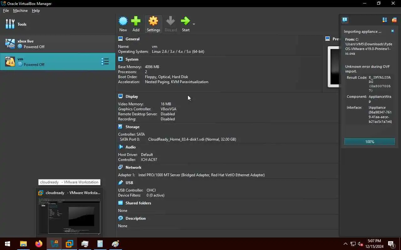The height and width of the screenshot is (250, 401).
Task: Click the Shared folders section icon
Action: click(x=120, y=203)
